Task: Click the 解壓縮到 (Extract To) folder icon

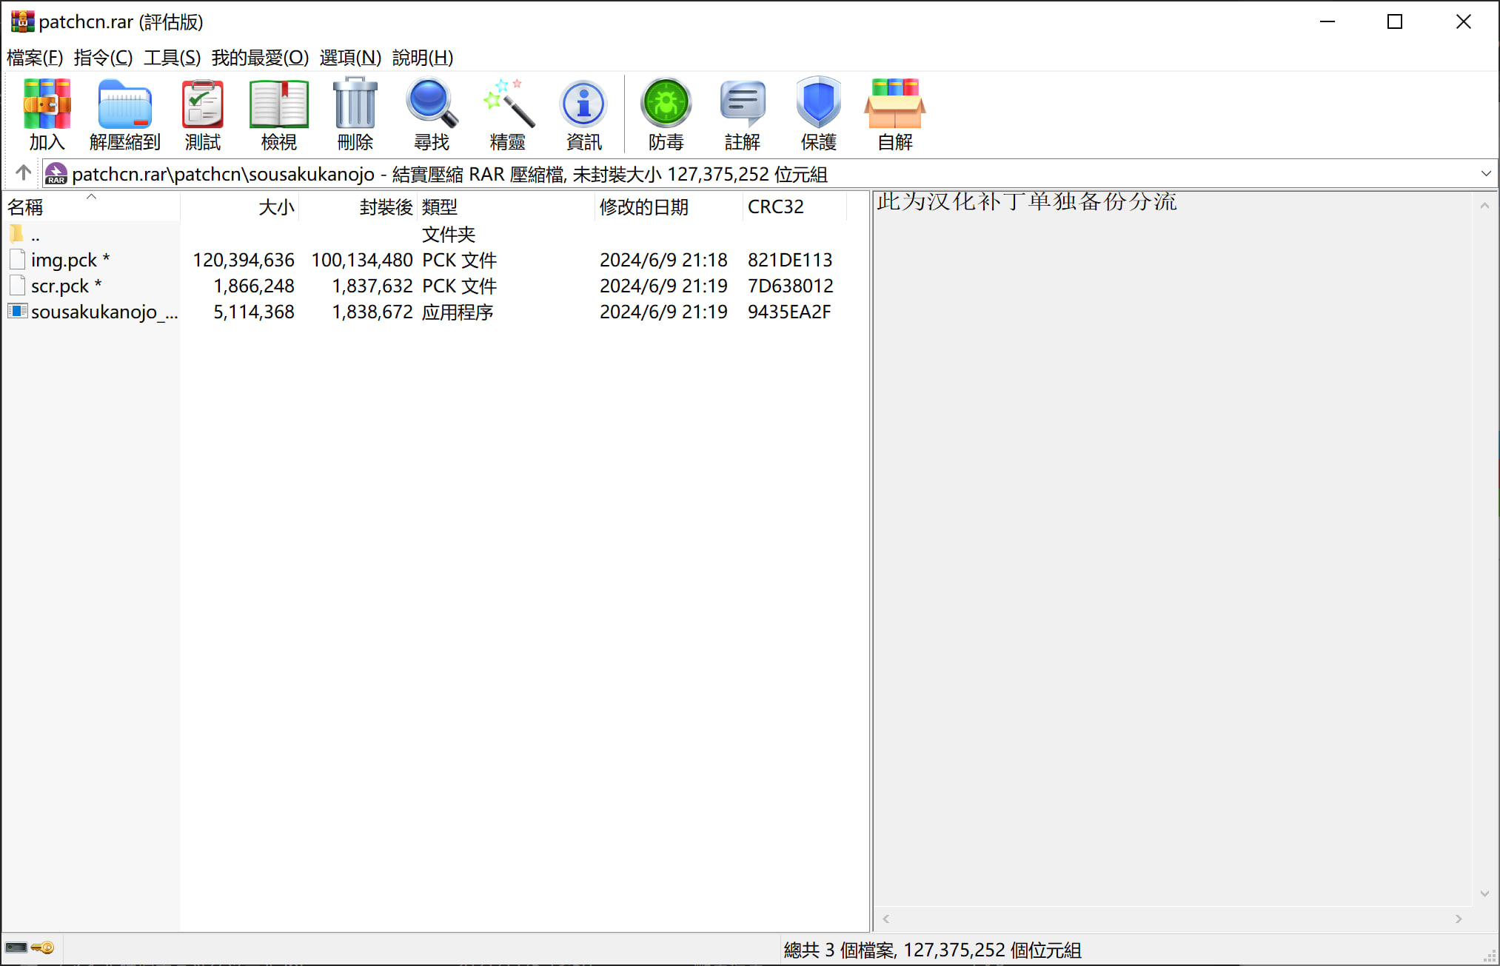Action: (x=124, y=113)
